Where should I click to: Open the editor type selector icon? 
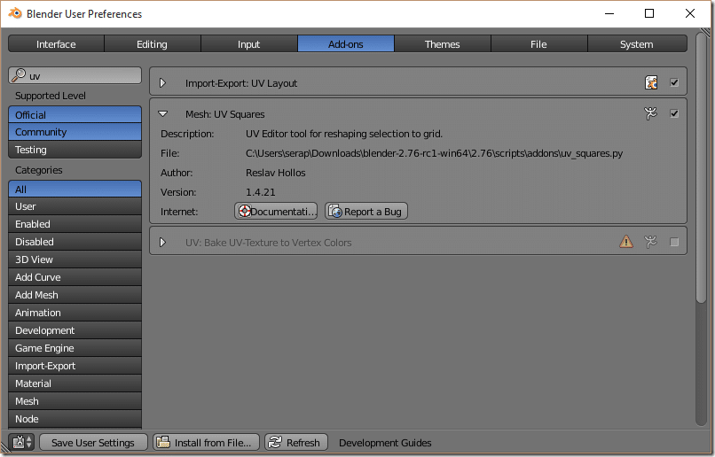click(22, 442)
